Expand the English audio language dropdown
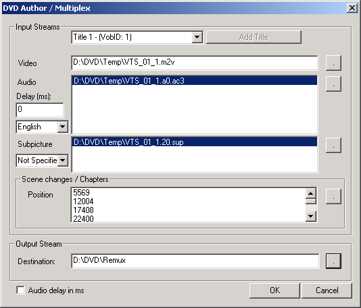Viewport: 361px width, 308px height. [62, 127]
